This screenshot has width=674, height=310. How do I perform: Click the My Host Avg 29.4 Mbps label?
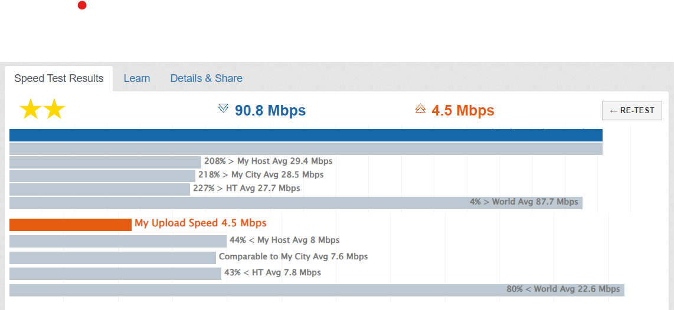coord(268,161)
